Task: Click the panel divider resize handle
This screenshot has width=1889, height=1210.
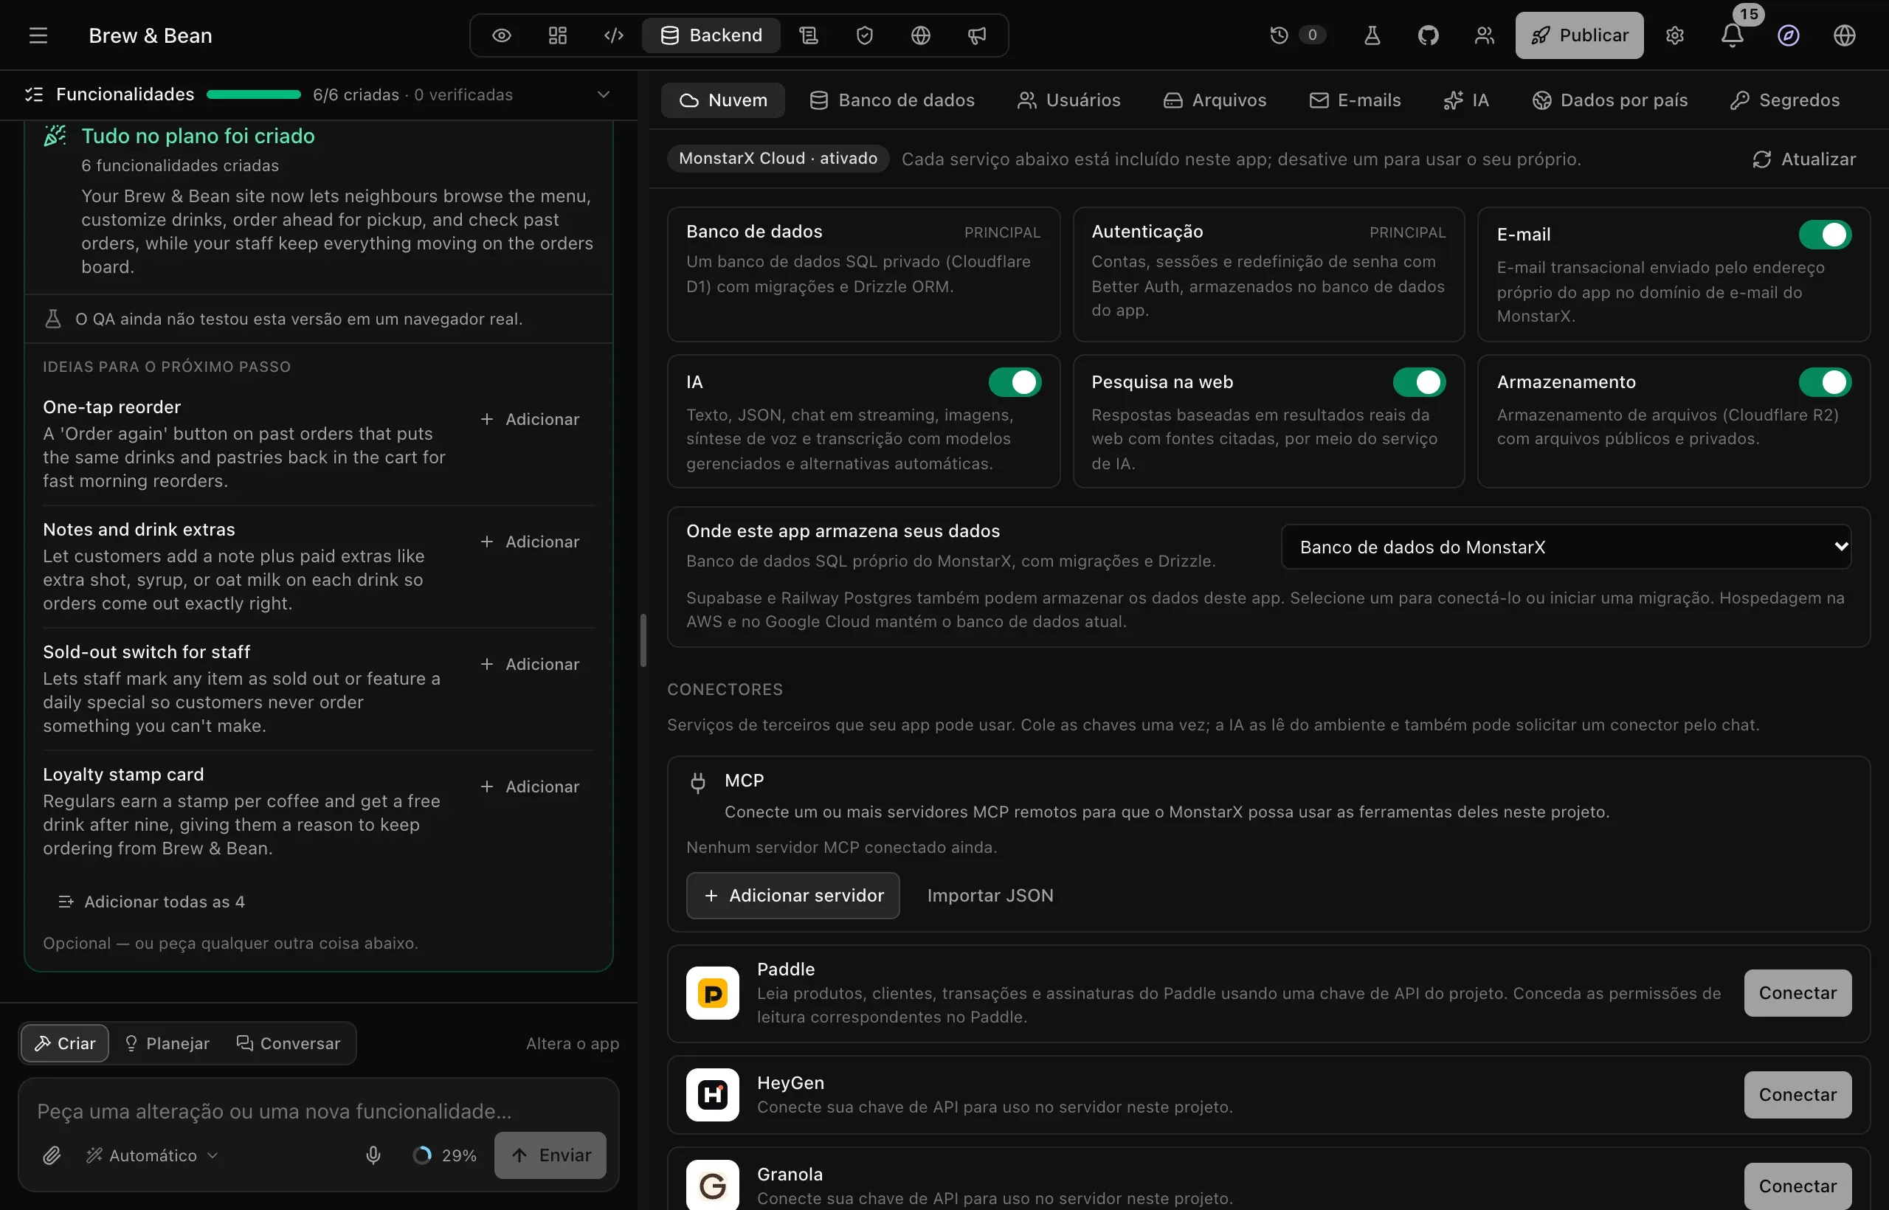Action: 643,640
